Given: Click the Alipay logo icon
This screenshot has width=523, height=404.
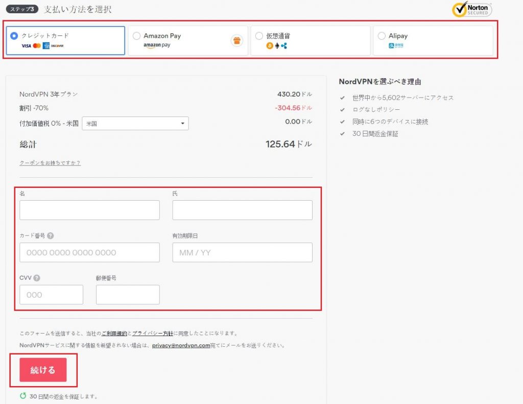Looking at the screenshot, I should point(396,45).
